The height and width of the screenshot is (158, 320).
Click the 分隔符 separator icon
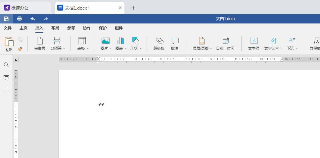[57, 41]
